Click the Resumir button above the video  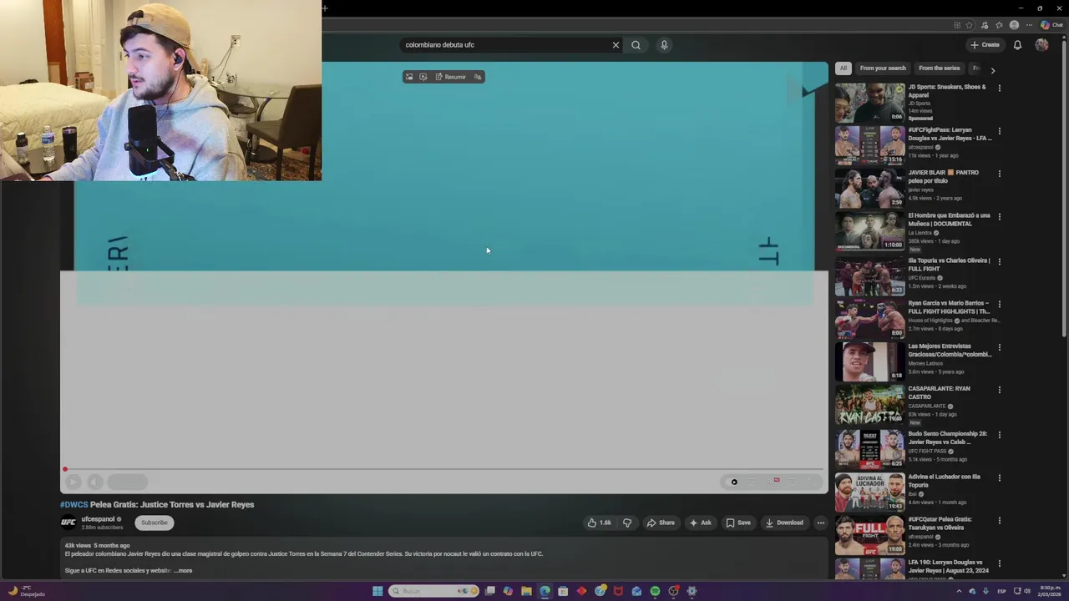[x=451, y=77]
